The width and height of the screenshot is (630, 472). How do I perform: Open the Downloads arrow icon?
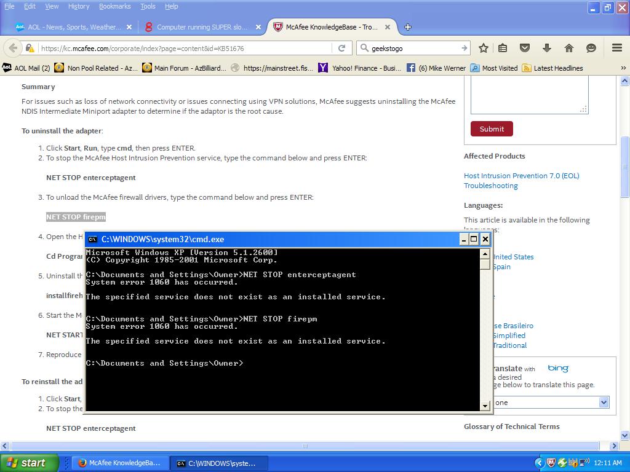[547, 48]
